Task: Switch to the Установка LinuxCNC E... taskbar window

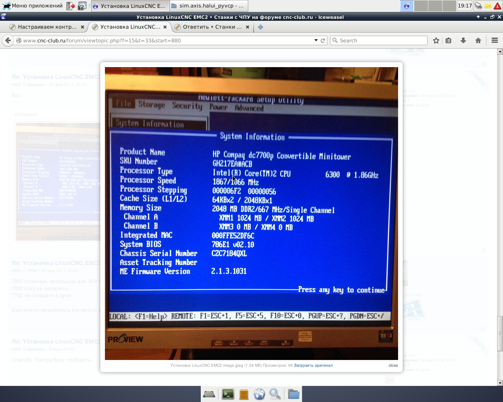Action: (x=130, y=6)
